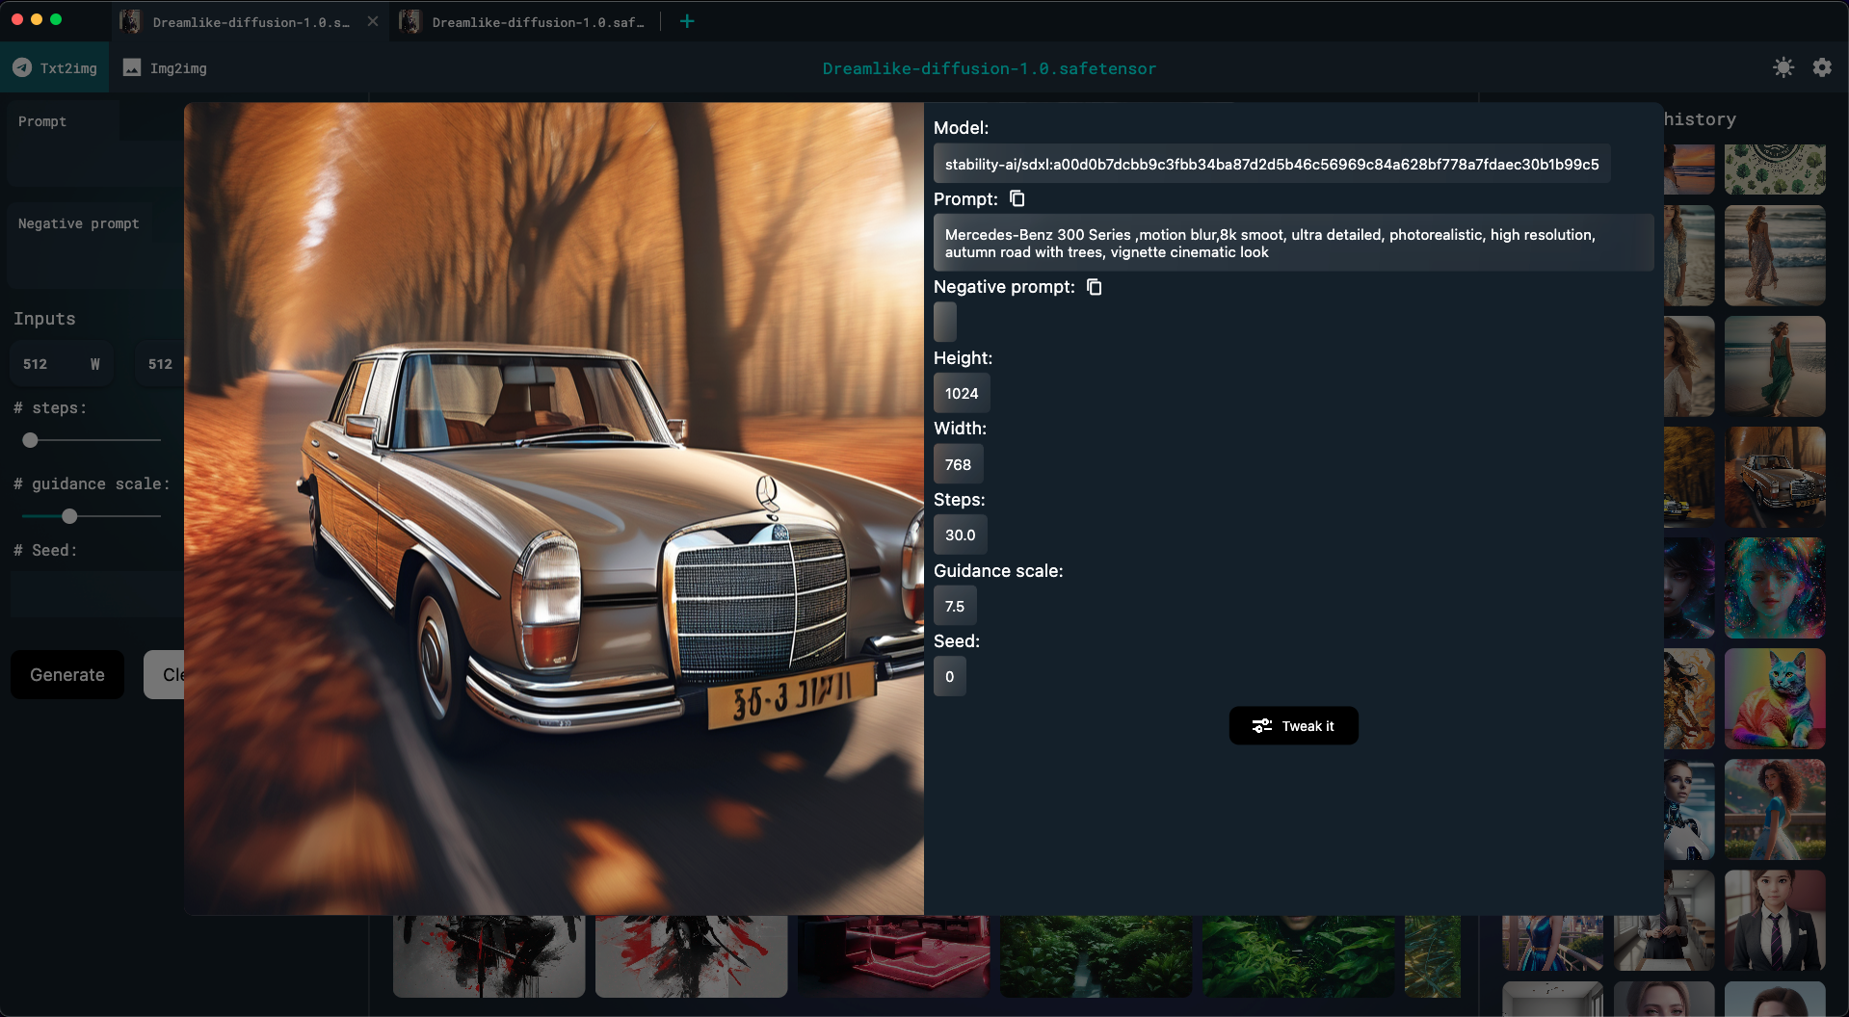Viewport: 1849px width, 1017px height.
Task: Click the Mercedes-Benz prompt text box
Action: (1293, 243)
